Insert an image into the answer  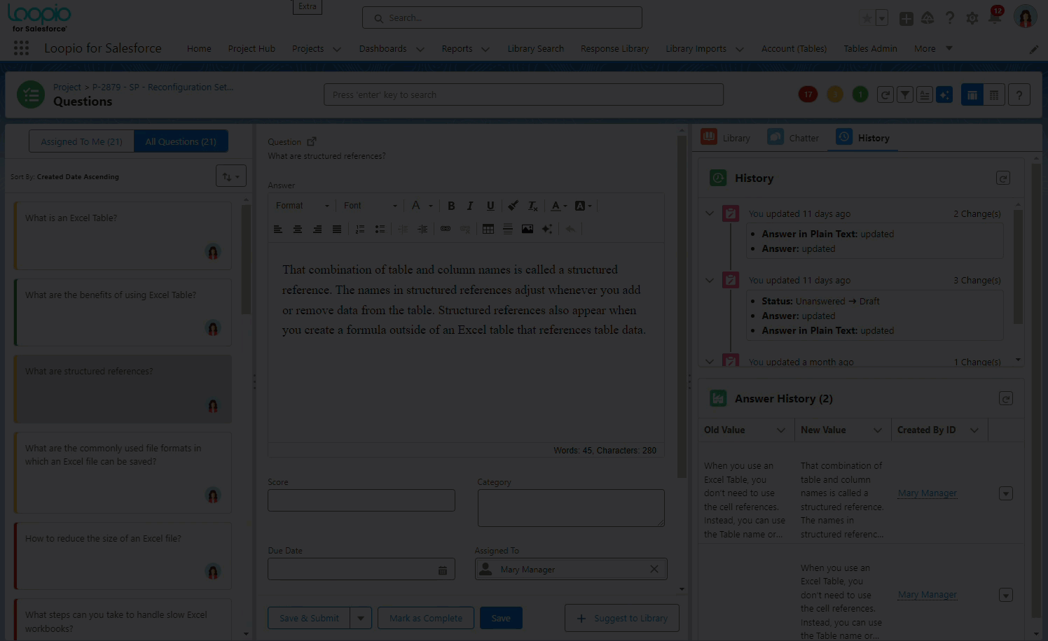coord(528,229)
